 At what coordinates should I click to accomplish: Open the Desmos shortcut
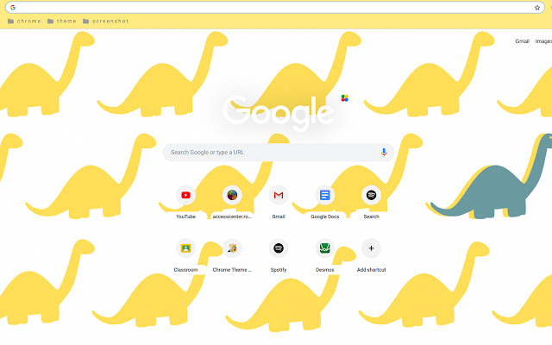(324, 248)
